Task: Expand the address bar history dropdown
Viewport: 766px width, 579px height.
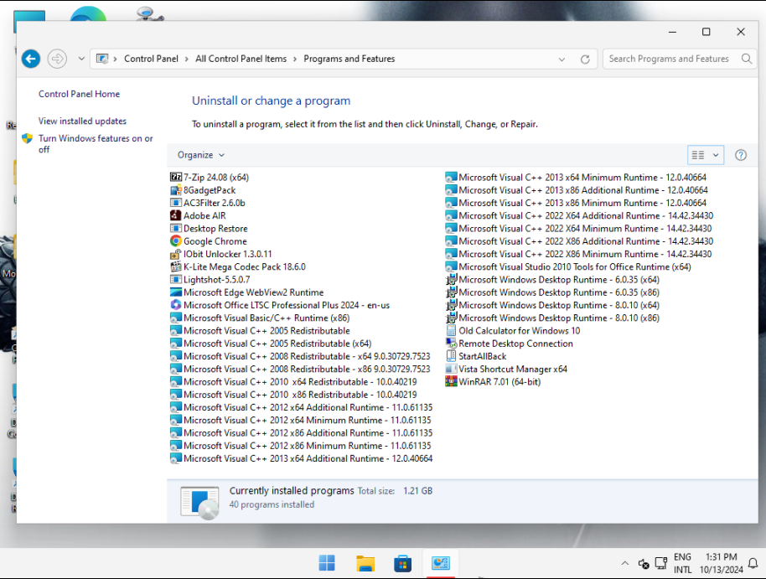Action: coord(562,59)
